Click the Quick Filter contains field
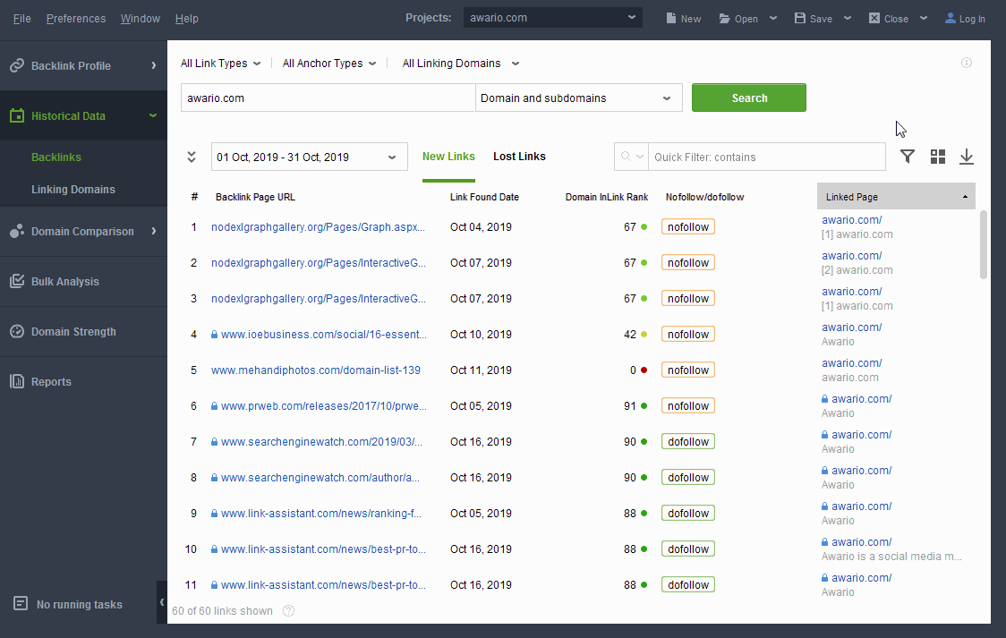The image size is (1006, 638). tap(767, 157)
